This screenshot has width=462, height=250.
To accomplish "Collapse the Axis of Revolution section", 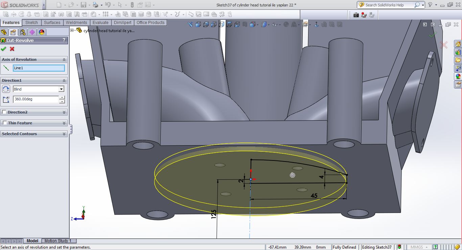I will pyautogui.click(x=64, y=59).
